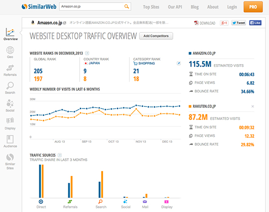
Task: Click the 87.2M estimated visits value
Action: coord(198,117)
